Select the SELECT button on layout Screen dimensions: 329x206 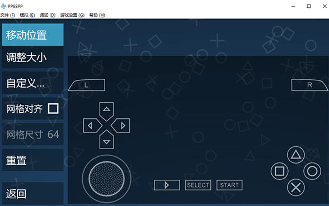pos(198,185)
